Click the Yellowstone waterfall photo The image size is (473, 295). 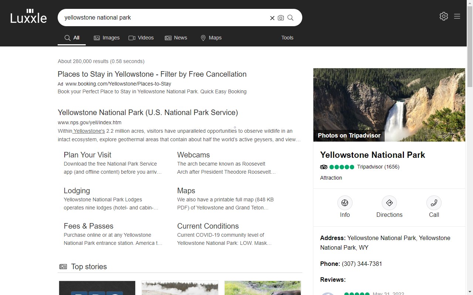point(389,105)
